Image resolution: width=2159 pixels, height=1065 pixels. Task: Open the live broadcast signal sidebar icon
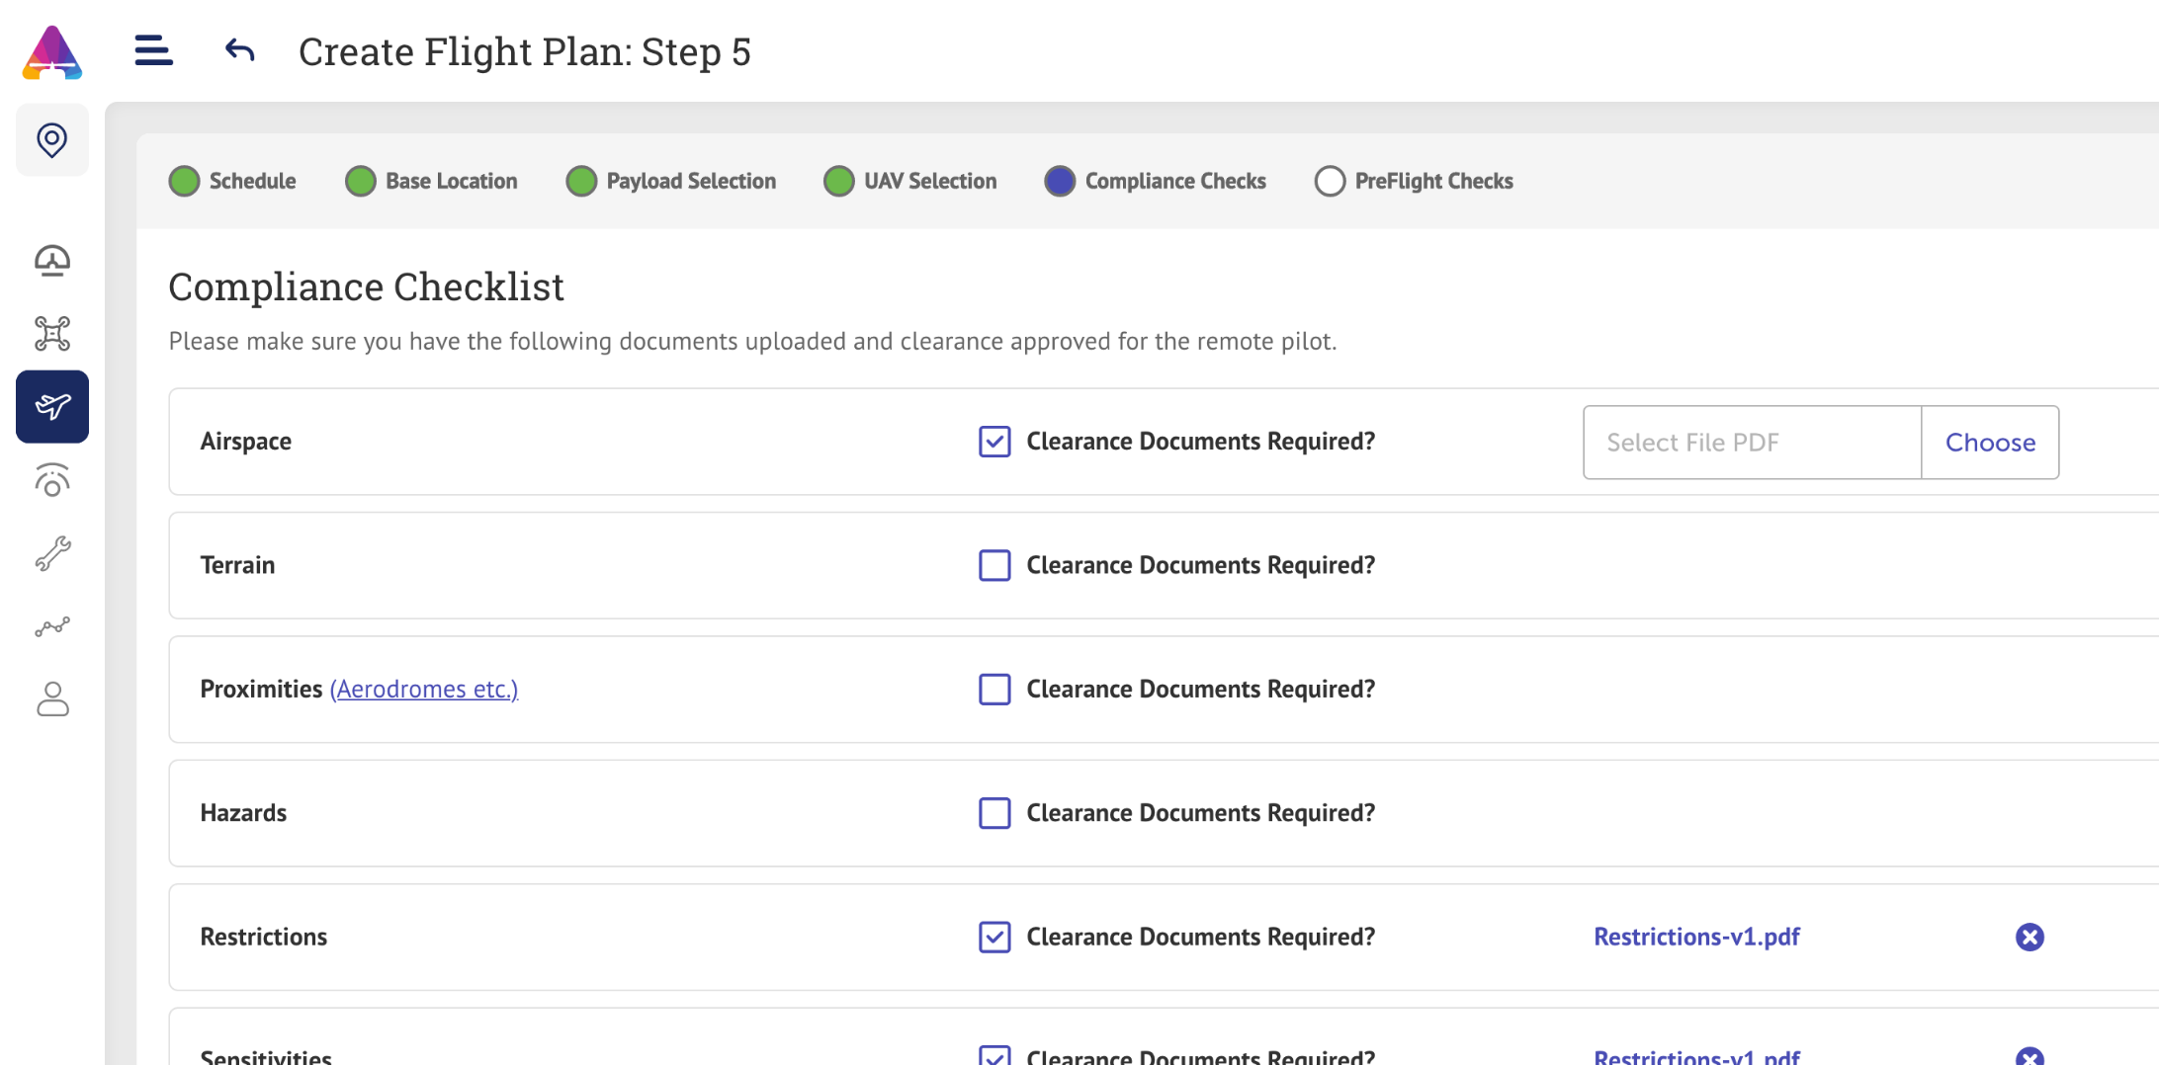pos(52,481)
